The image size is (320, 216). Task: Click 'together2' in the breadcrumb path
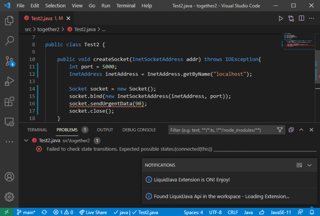tap(48, 29)
